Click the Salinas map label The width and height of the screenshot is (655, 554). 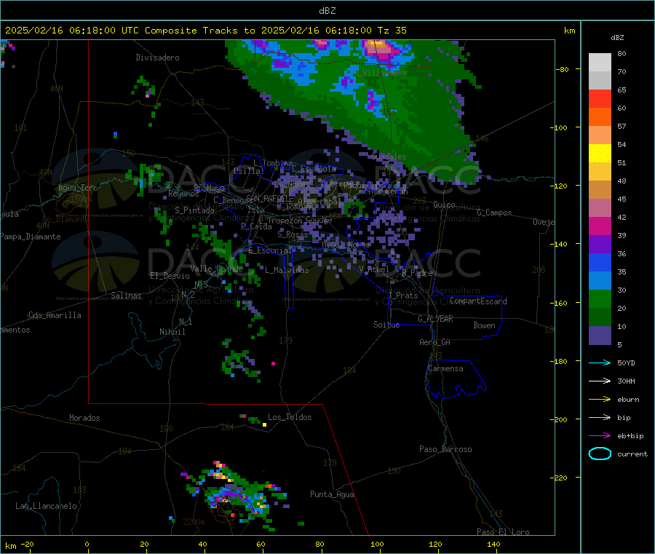click(126, 296)
